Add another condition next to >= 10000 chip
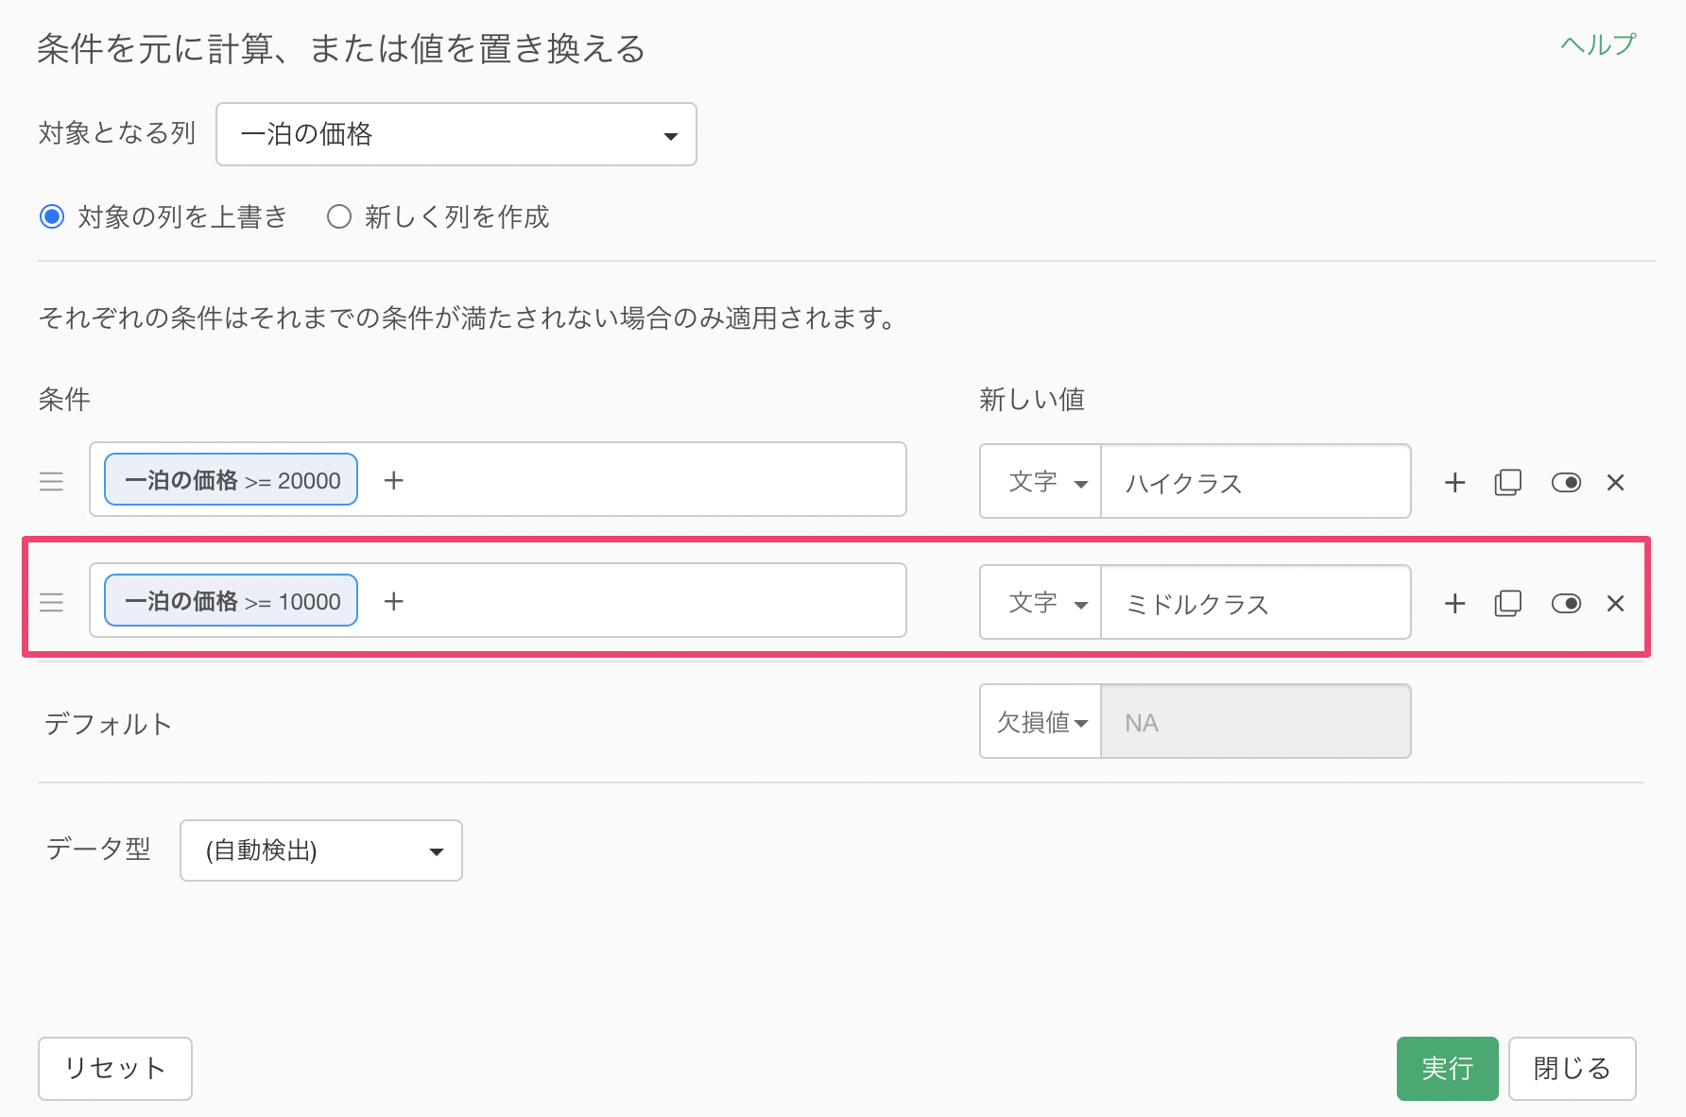The height and width of the screenshot is (1117, 1686). (394, 601)
